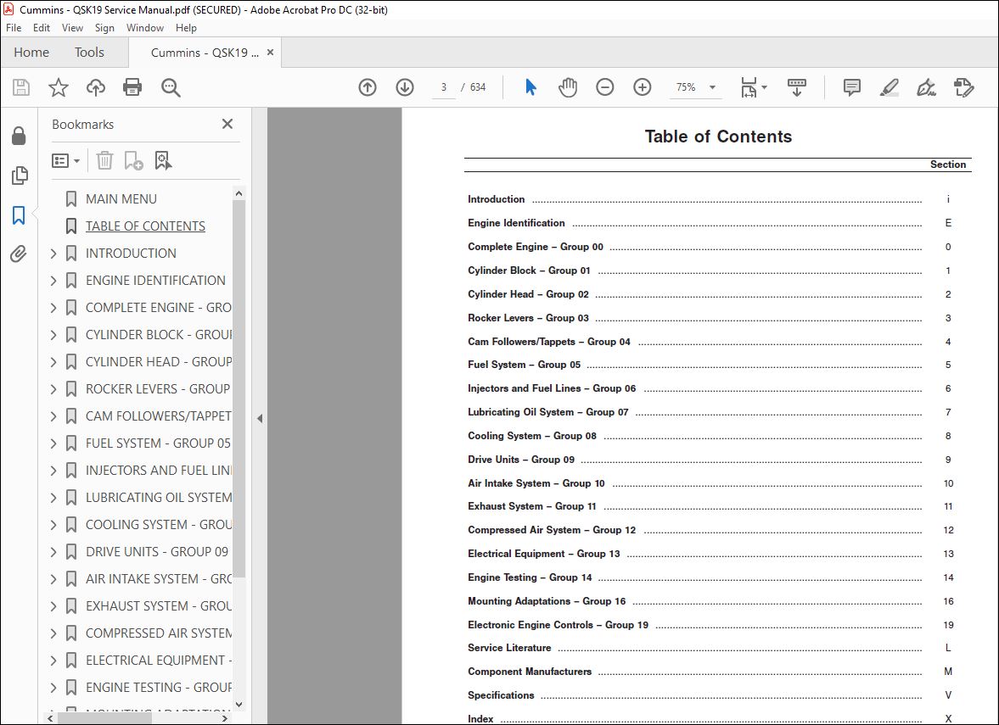This screenshot has height=725, width=999.
Task: Add bookmark star icon in toolbar
Action: pos(59,87)
